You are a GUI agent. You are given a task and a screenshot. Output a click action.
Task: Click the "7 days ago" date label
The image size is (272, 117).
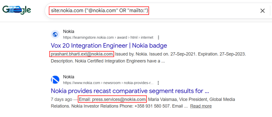coord(61,99)
